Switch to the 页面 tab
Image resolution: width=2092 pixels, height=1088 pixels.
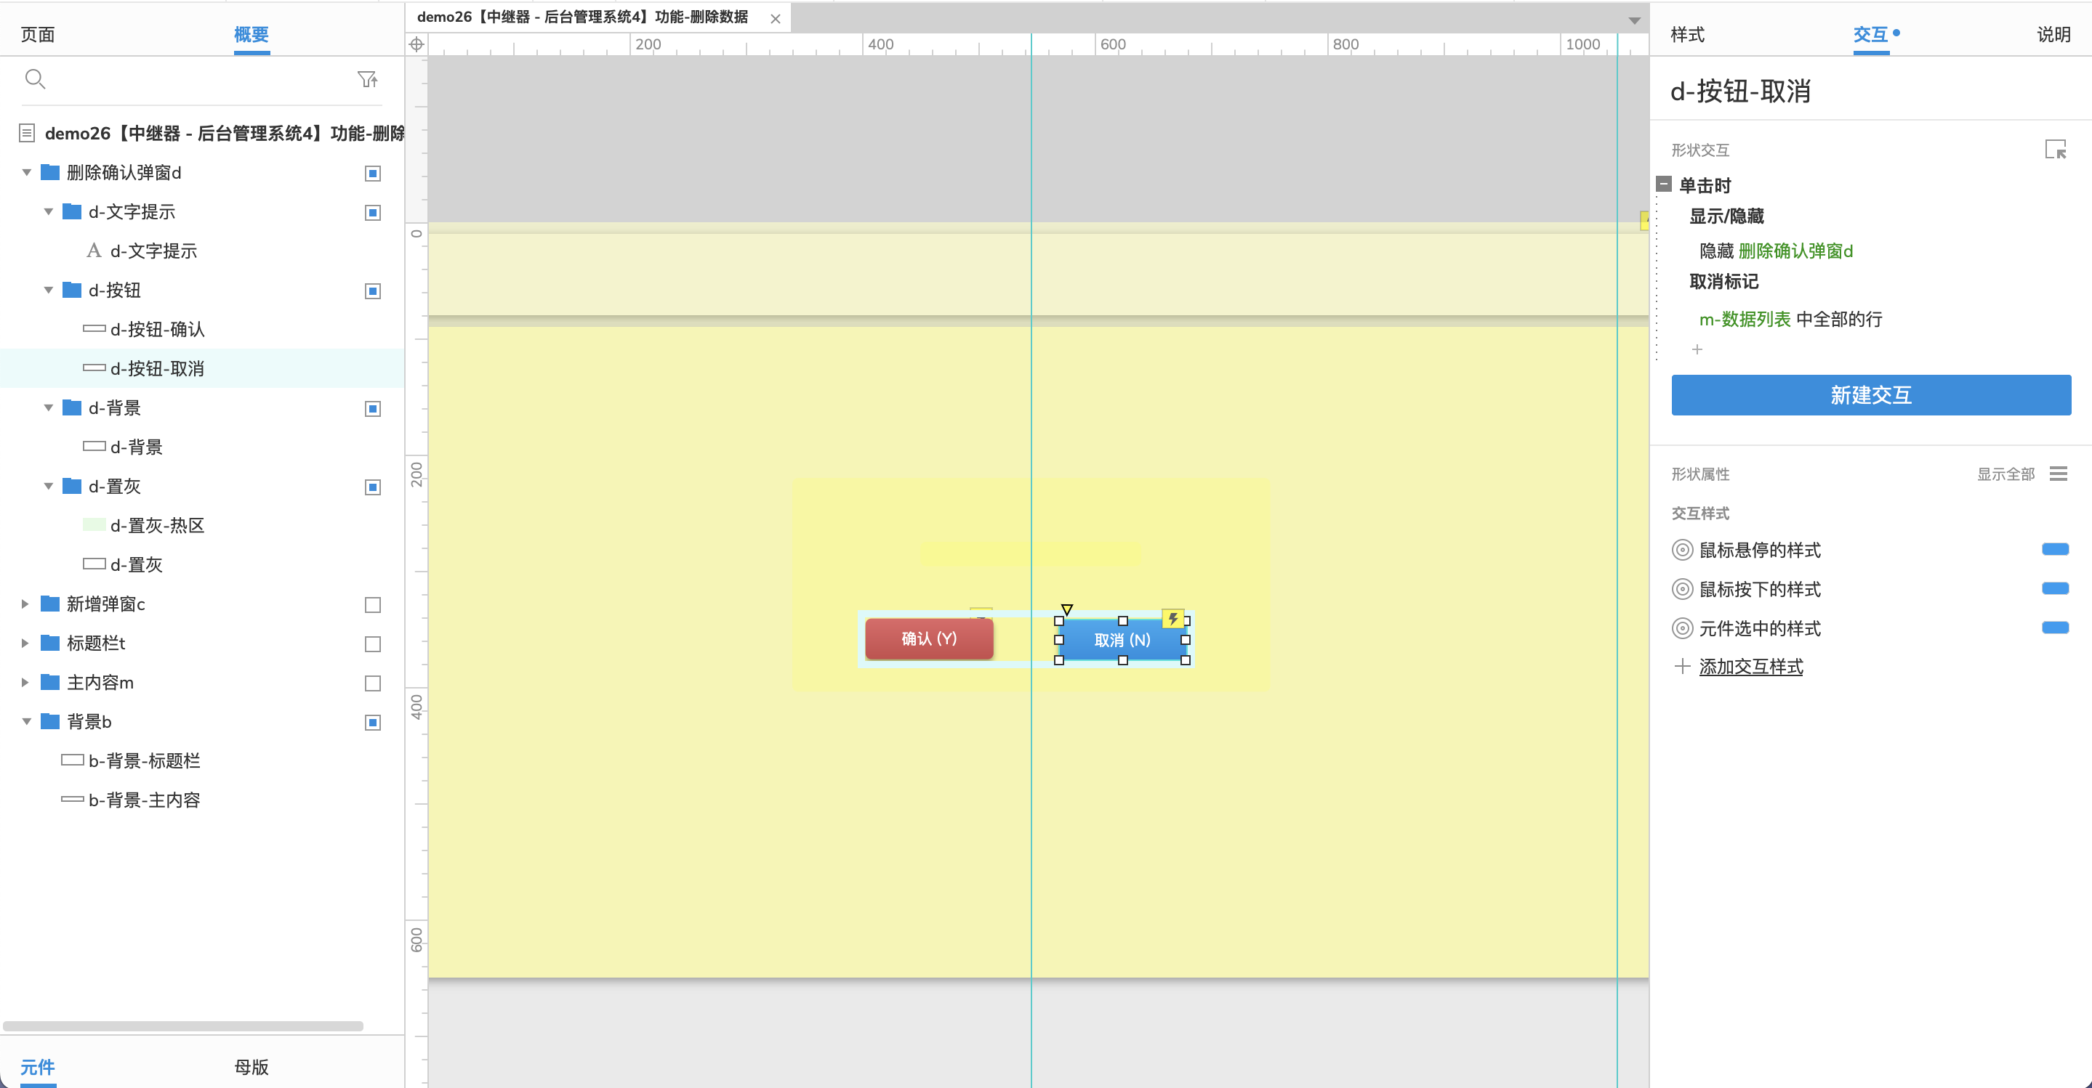click(x=37, y=34)
